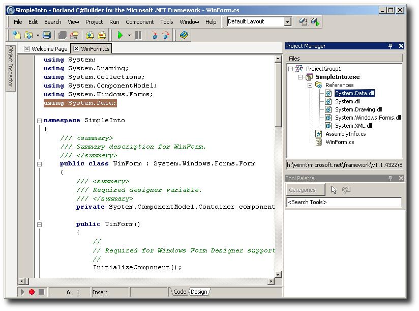The height and width of the screenshot is (311, 419).
Task: Close the Tool Palette panel
Action: (x=401, y=178)
